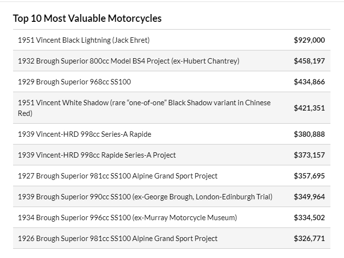Select the 1927 Brough Superior Alpine Grand Sport
344x258 pixels.
point(172,176)
